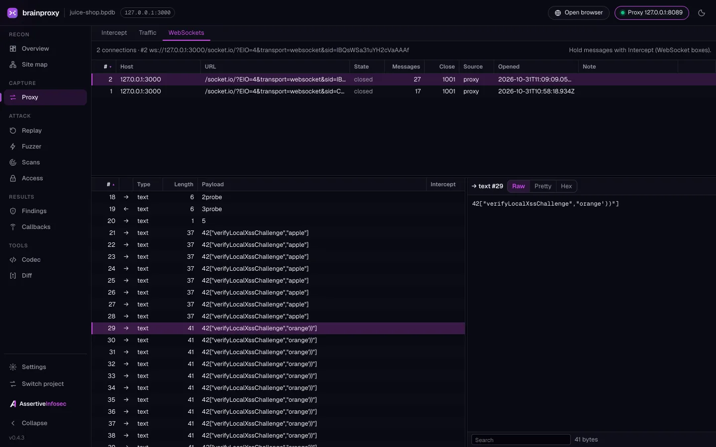716x447 pixels.
Task: Switch to the Traffic tab
Action: pos(147,33)
